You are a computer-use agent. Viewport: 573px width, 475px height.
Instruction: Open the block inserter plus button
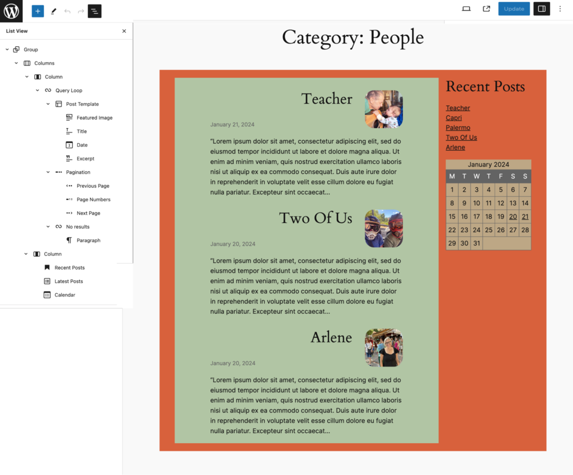(x=37, y=11)
